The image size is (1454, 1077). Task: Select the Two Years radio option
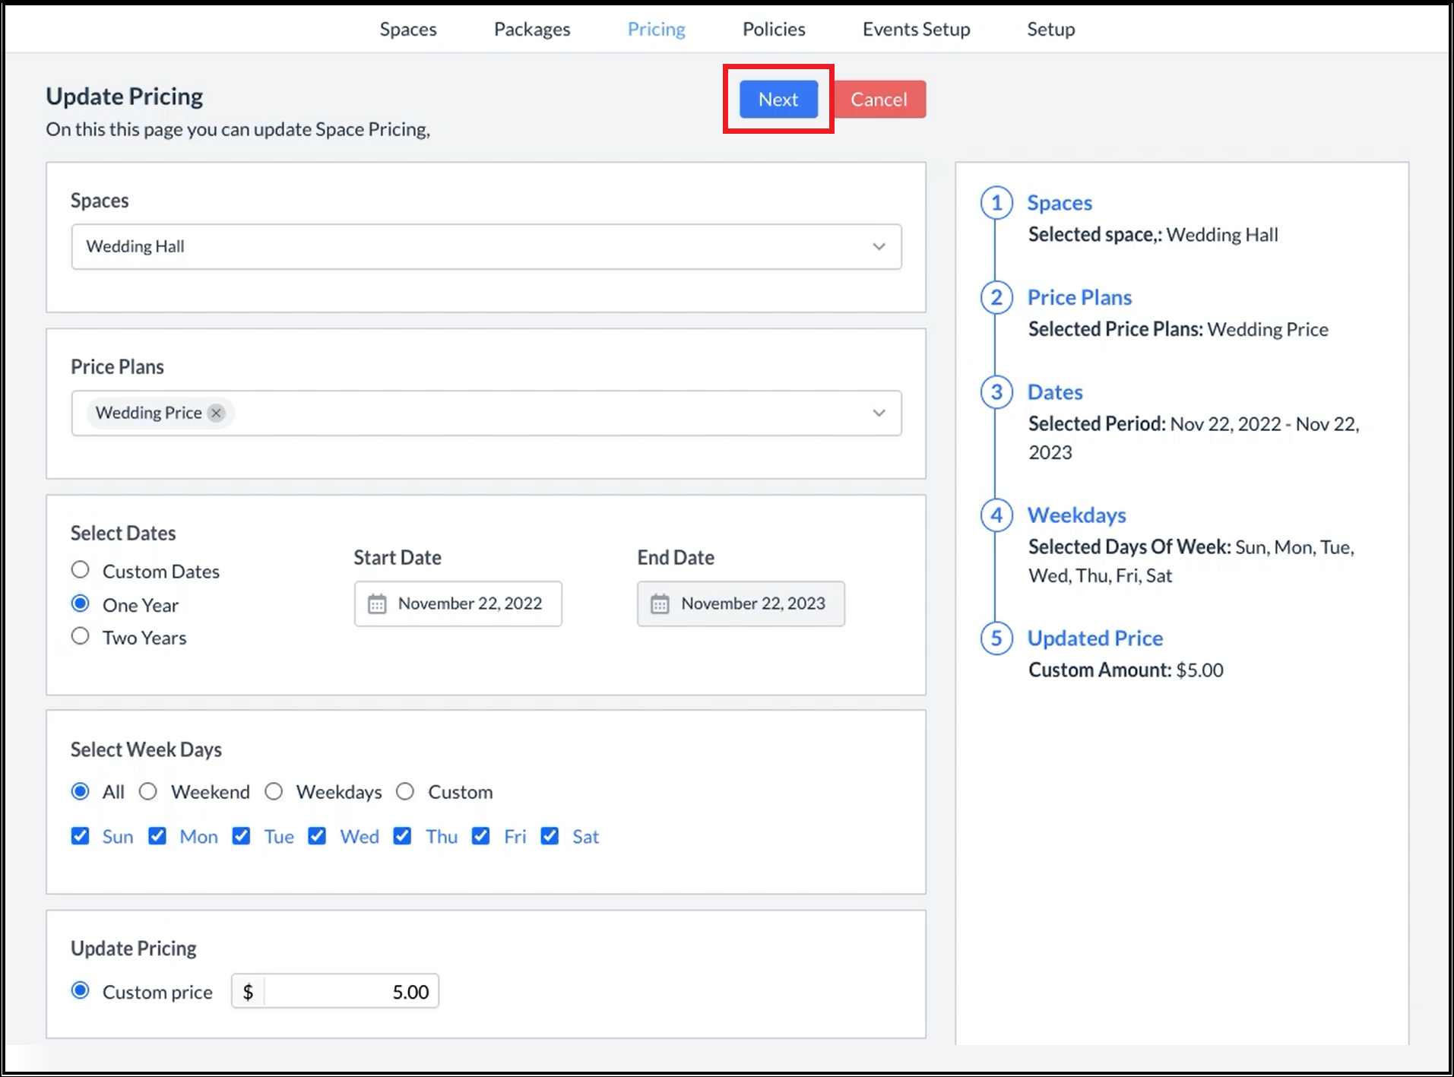tap(80, 636)
